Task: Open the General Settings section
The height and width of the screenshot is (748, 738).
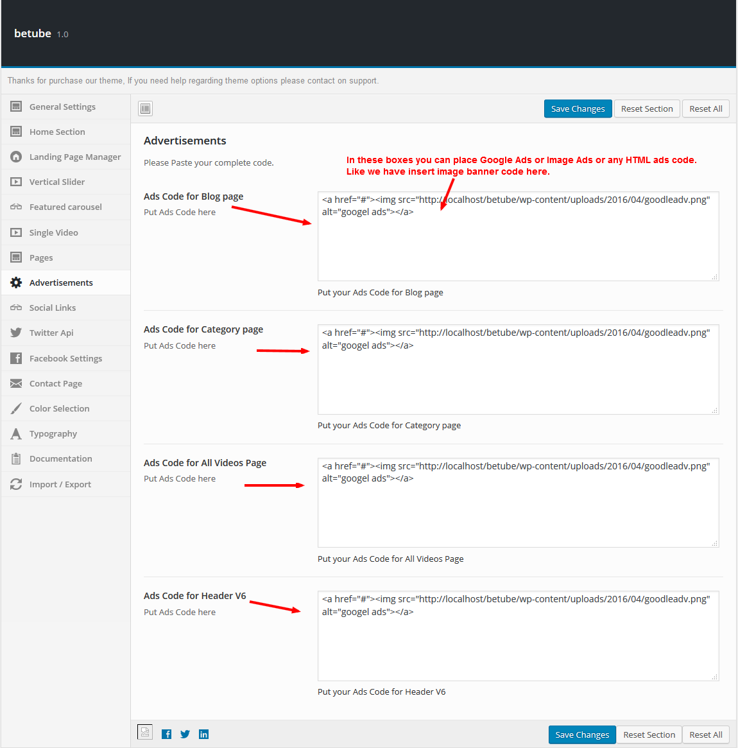Action: (x=62, y=107)
